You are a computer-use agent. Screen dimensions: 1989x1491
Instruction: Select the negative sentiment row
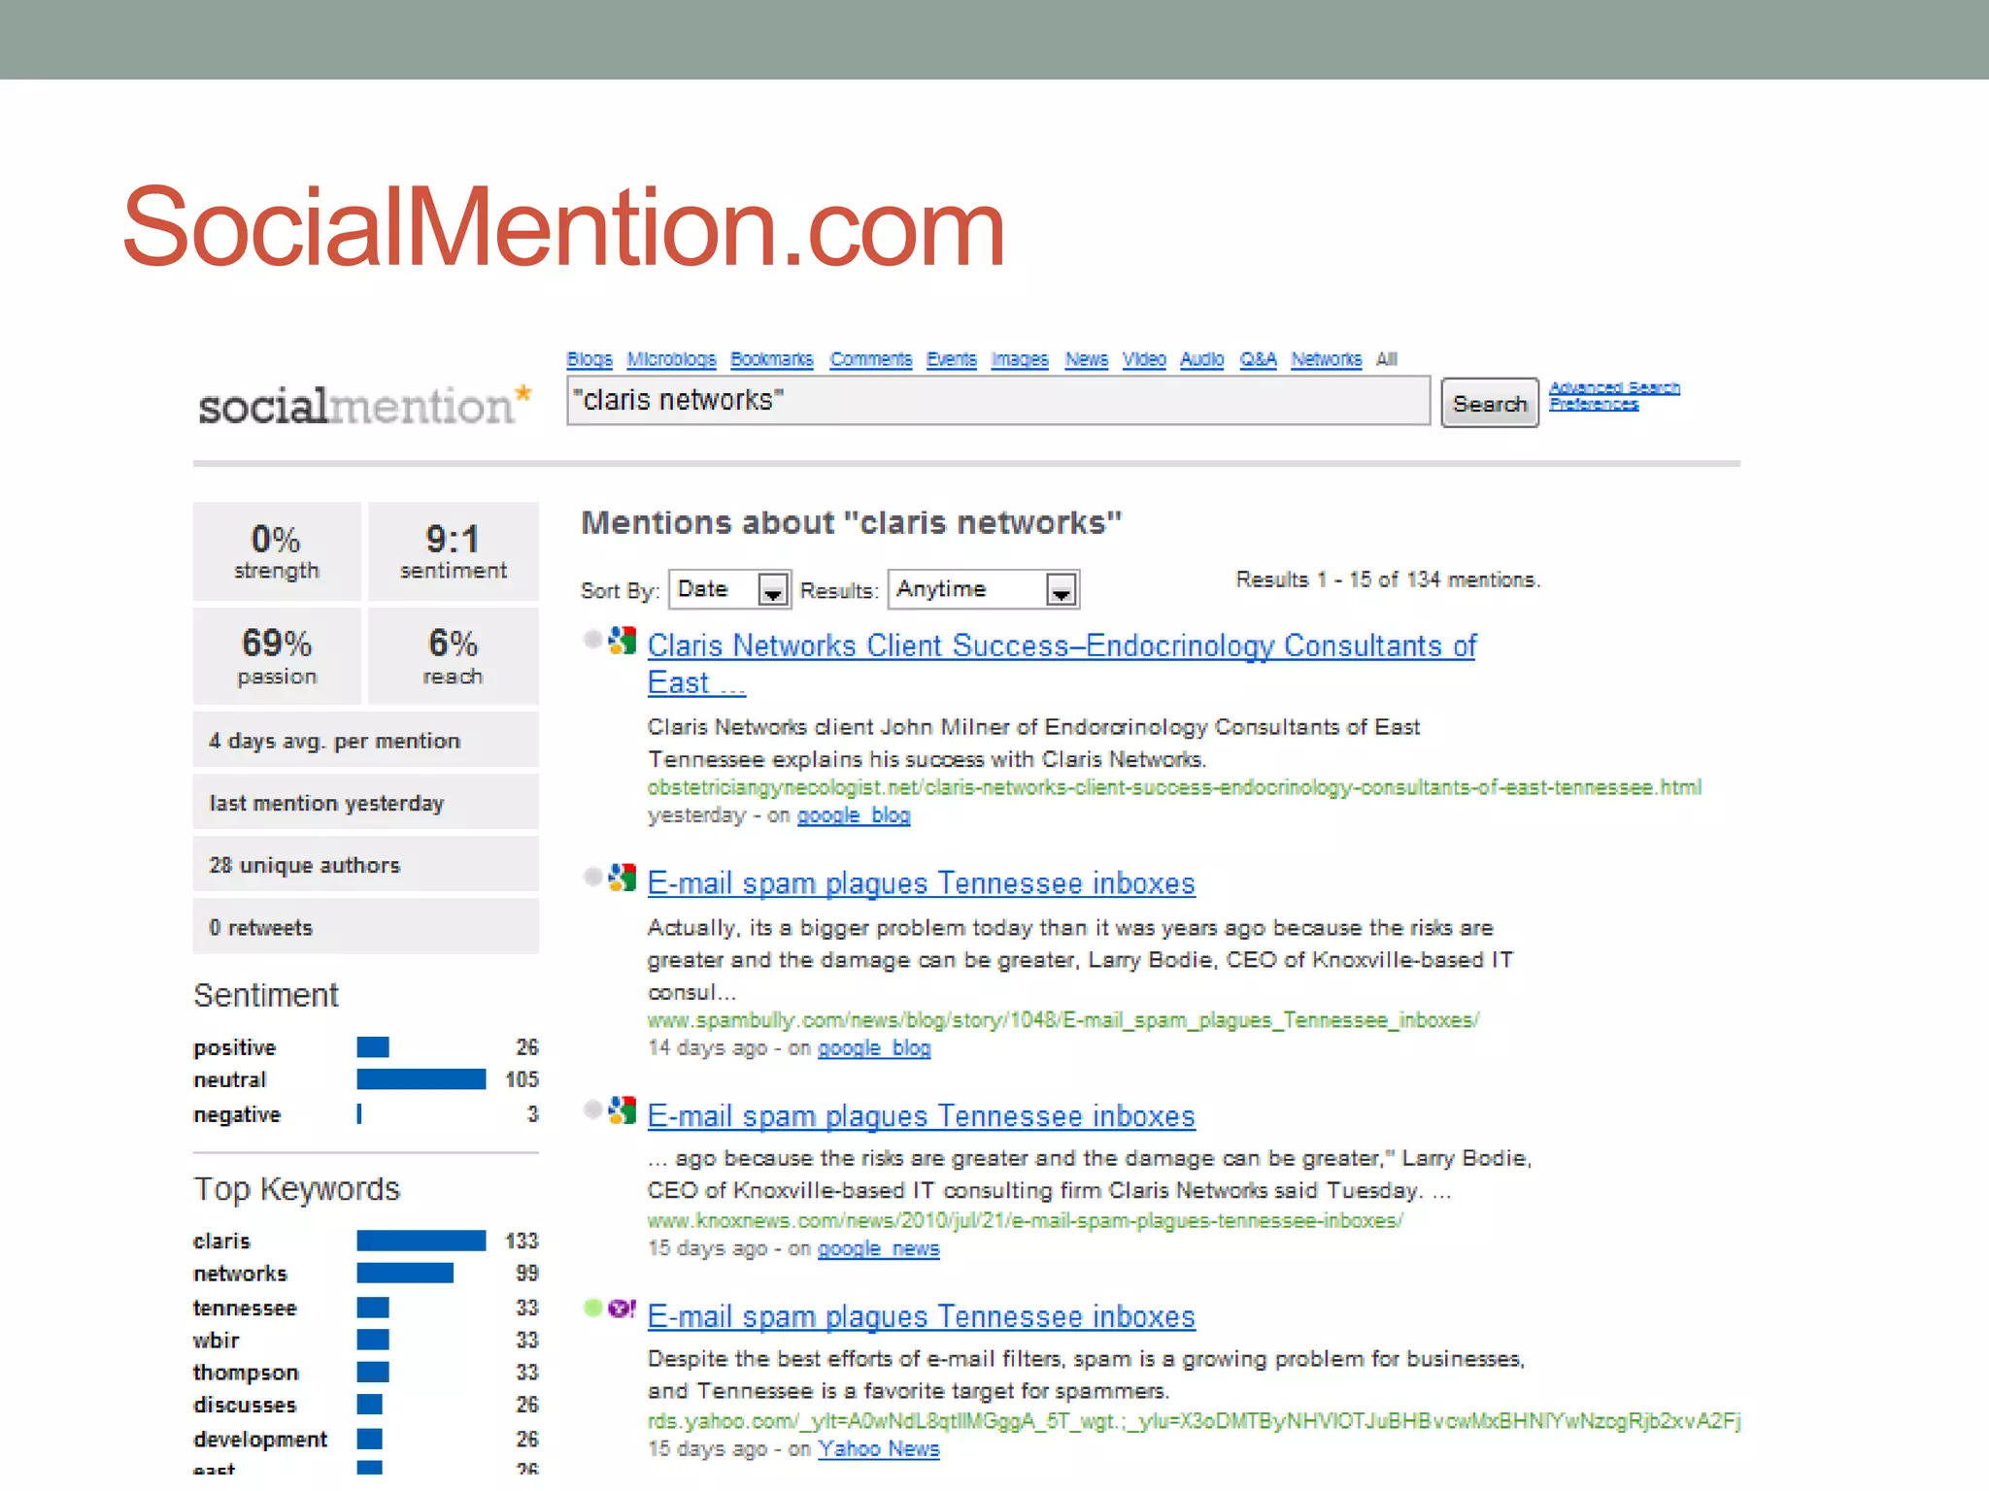click(x=366, y=1114)
